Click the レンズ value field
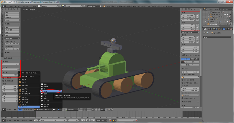This screenshot has height=123, width=234. tap(190, 72)
